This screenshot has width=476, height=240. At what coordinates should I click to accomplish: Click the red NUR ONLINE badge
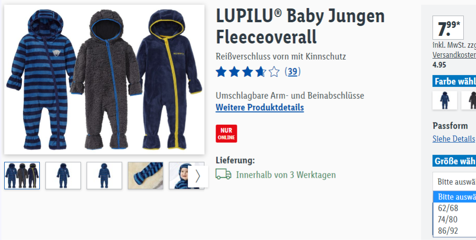point(226,134)
